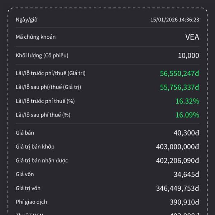The width and height of the screenshot is (215, 215).
Task: Click the capital value 346,449,753đ
Action: pyautogui.click(x=177, y=188)
